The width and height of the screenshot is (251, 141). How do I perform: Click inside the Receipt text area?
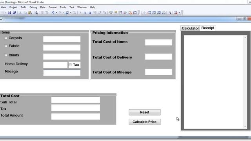(x=214, y=82)
